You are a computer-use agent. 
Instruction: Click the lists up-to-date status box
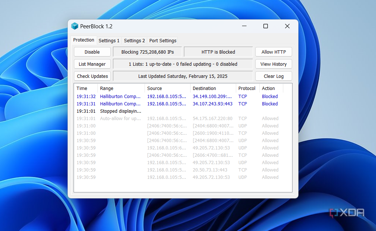click(x=183, y=64)
